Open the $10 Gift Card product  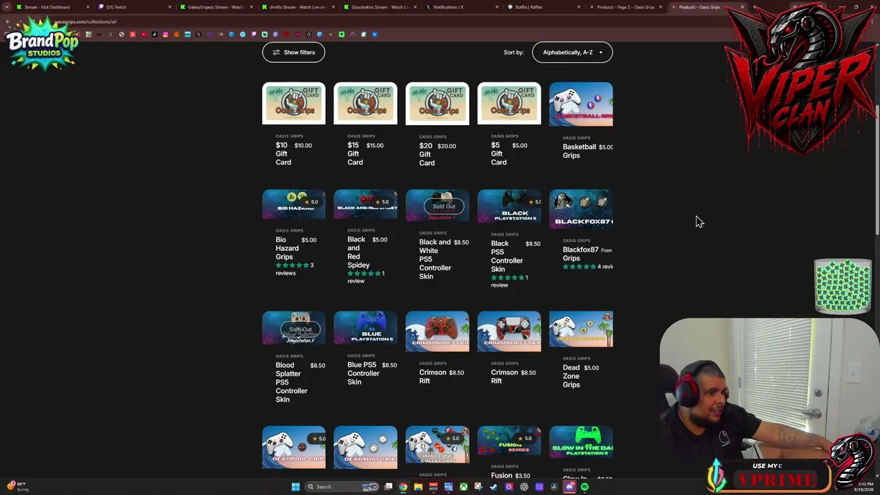(283, 153)
